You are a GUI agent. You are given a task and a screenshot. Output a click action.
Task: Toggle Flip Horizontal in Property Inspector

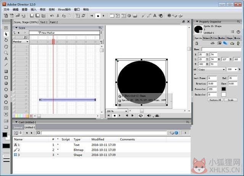coord(232,43)
